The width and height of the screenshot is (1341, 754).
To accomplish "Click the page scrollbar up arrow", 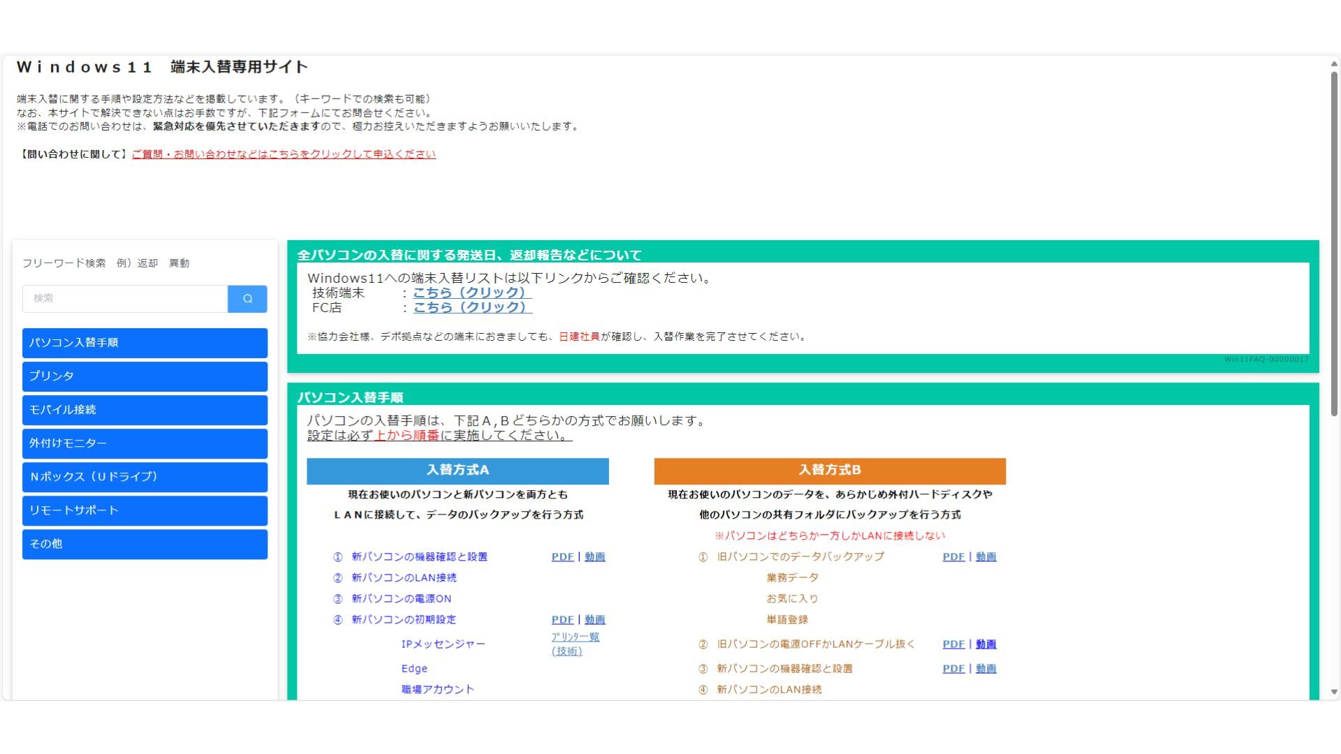I will (1334, 64).
